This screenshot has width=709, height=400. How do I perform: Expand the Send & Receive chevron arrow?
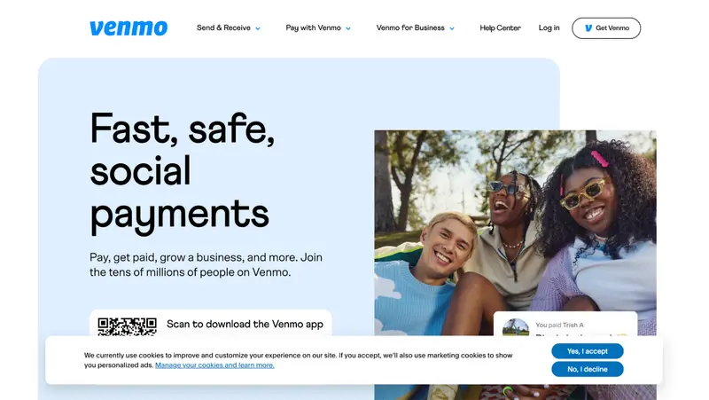258,28
